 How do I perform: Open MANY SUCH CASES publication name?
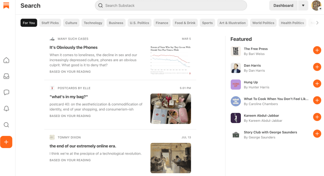(x=73, y=39)
